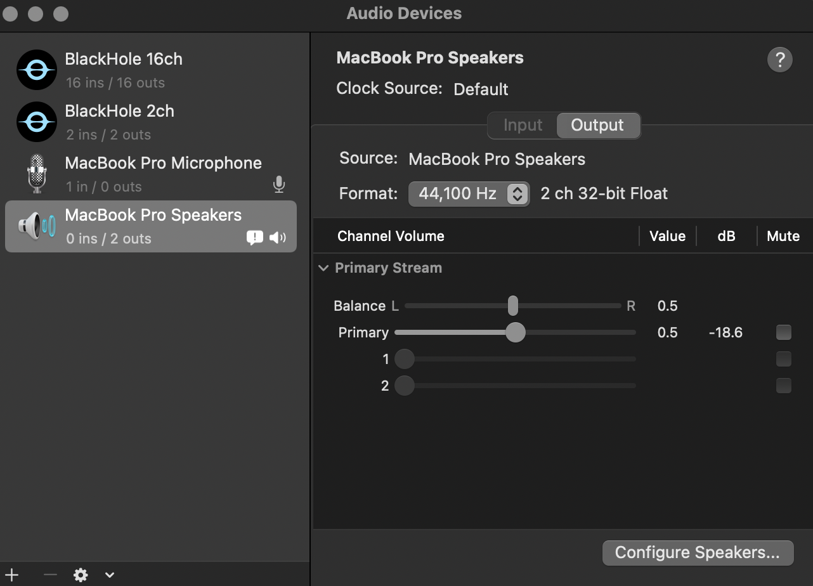Image resolution: width=813 pixels, height=586 pixels.
Task: Click the add device plus button
Action: tap(12, 575)
